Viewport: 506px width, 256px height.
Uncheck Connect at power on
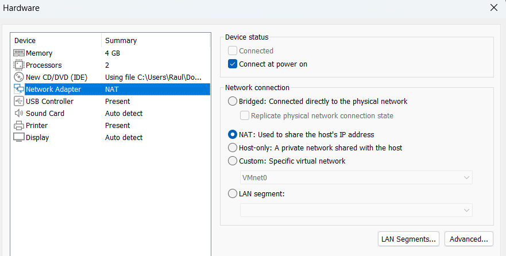click(233, 64)
